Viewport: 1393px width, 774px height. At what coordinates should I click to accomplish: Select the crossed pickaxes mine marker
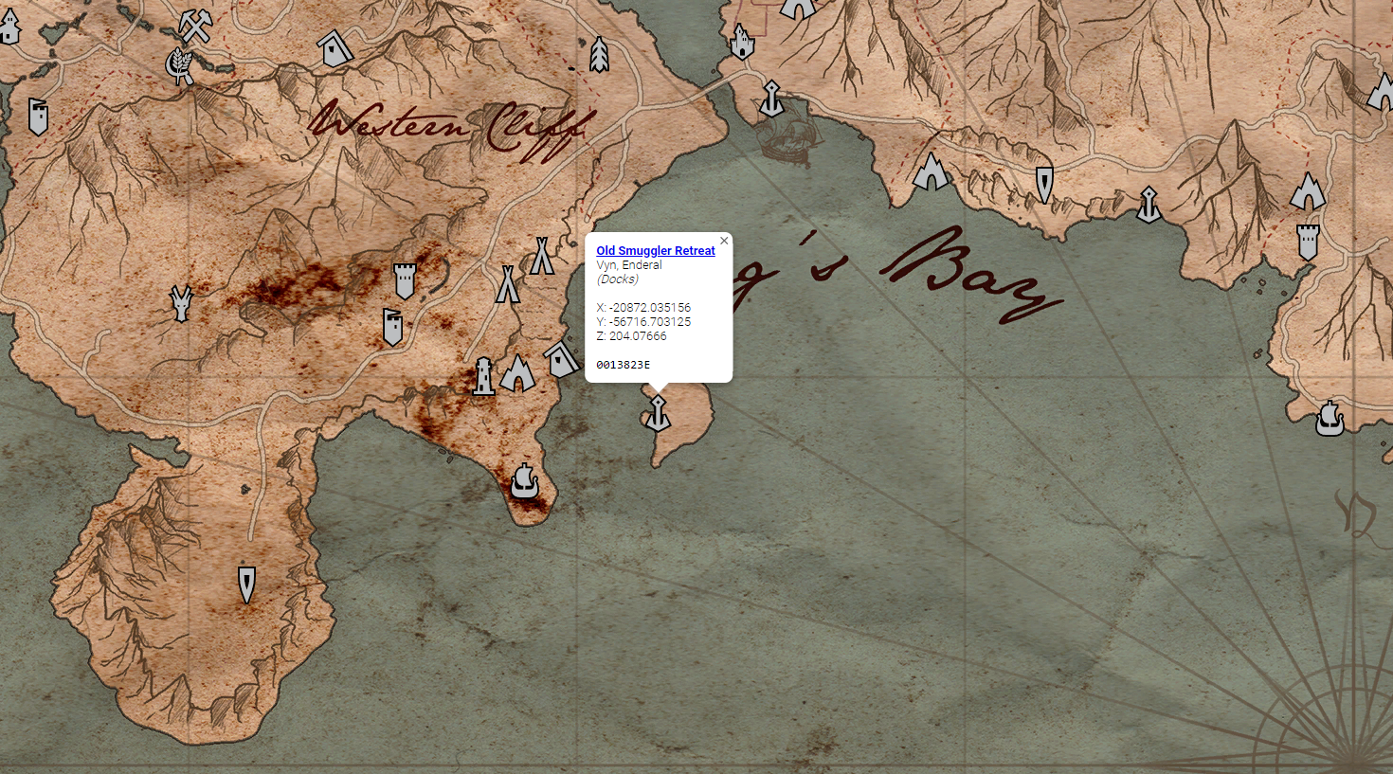click(195, 26)
